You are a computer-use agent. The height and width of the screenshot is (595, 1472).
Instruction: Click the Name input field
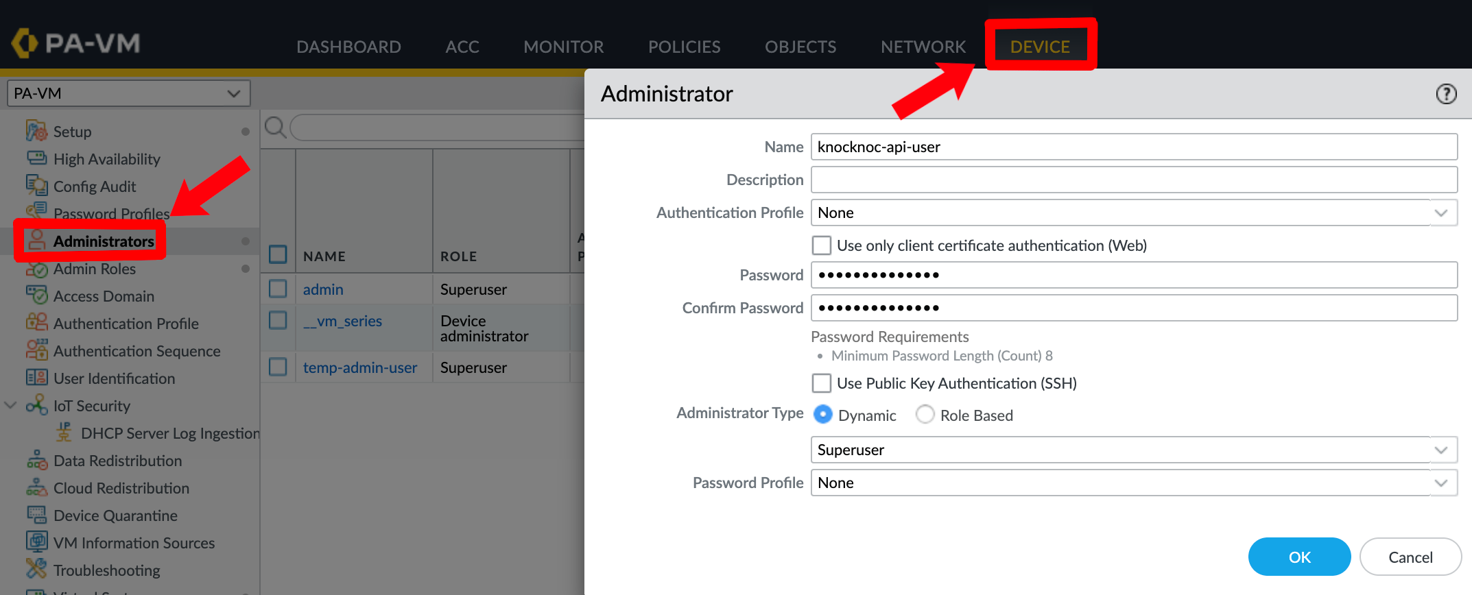(1134, 147)
